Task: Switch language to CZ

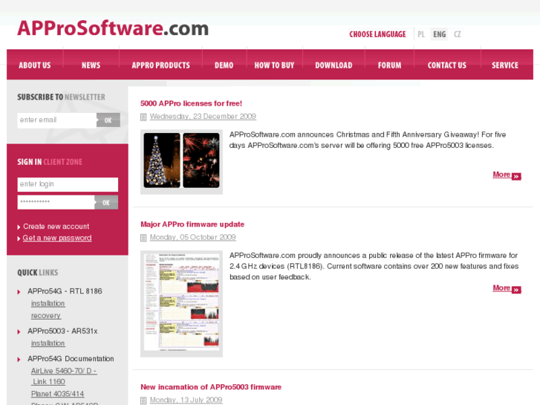Action: (457, 34)
